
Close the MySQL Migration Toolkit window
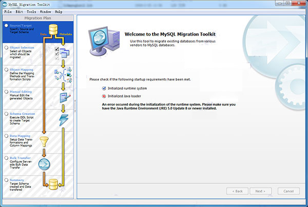(x=299, y=3)
